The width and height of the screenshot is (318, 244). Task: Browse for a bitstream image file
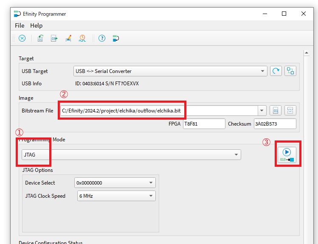[276, 111]
